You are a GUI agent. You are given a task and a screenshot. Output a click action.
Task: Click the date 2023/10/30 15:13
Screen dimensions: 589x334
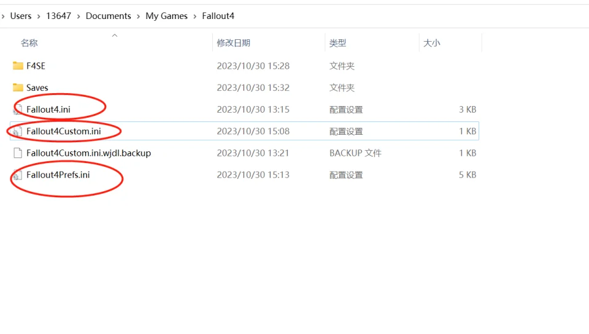pos(253,175)
